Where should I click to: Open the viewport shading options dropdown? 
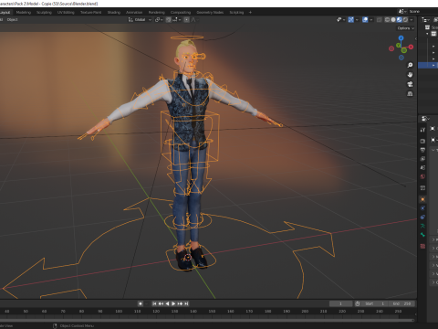coord(412,19)
